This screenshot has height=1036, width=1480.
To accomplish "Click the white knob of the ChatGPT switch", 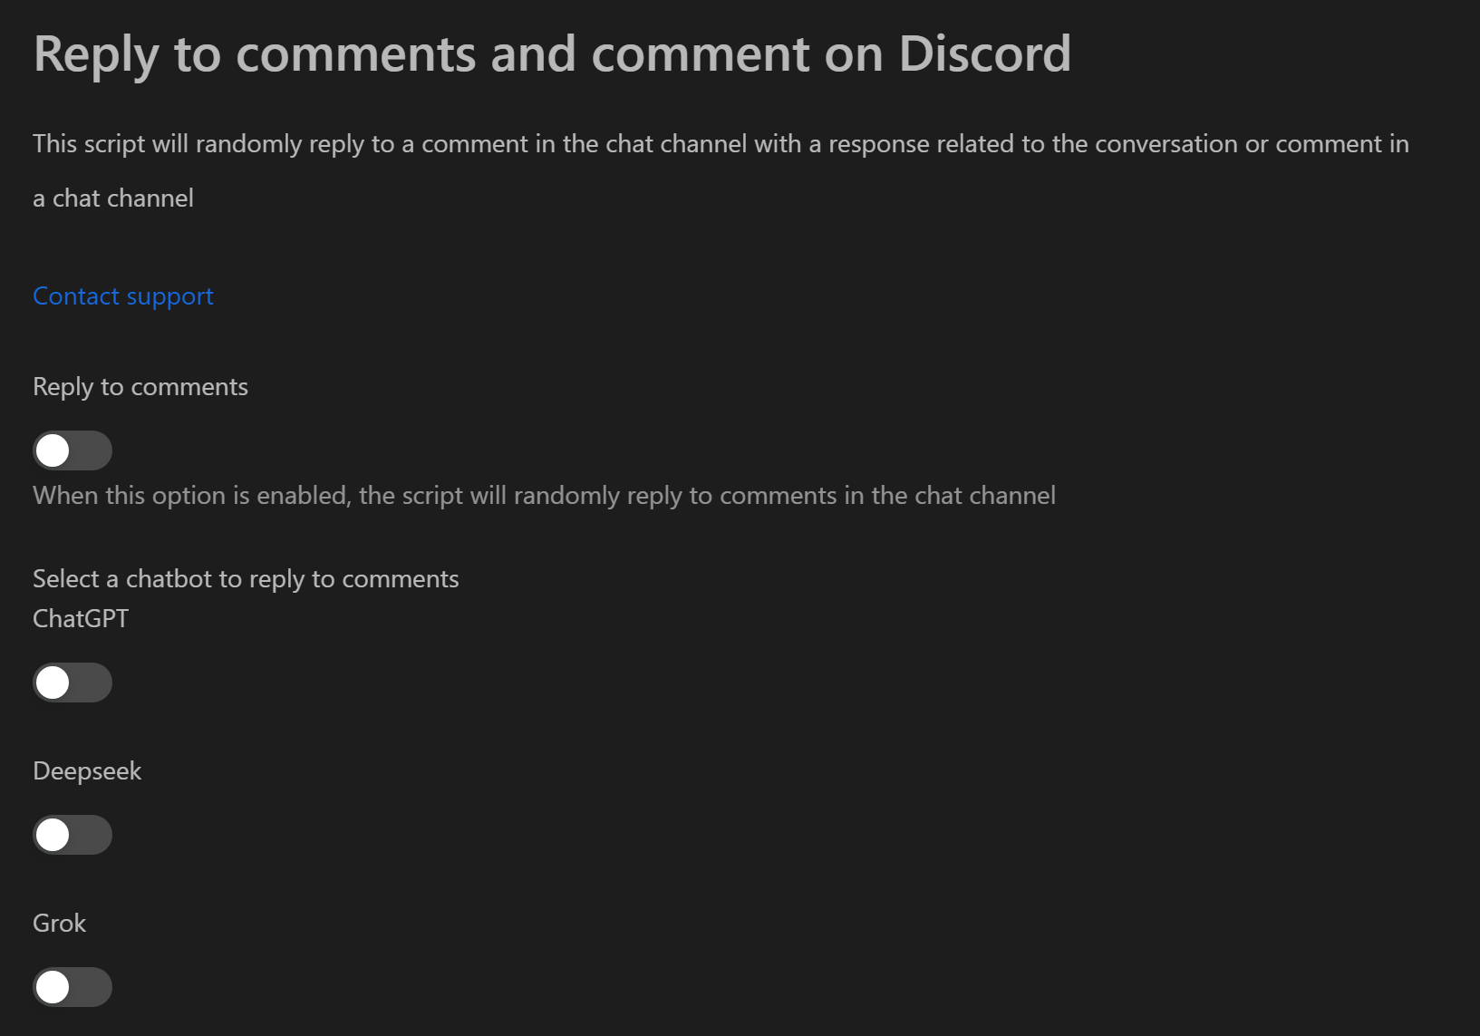I will tap(53, 683).
